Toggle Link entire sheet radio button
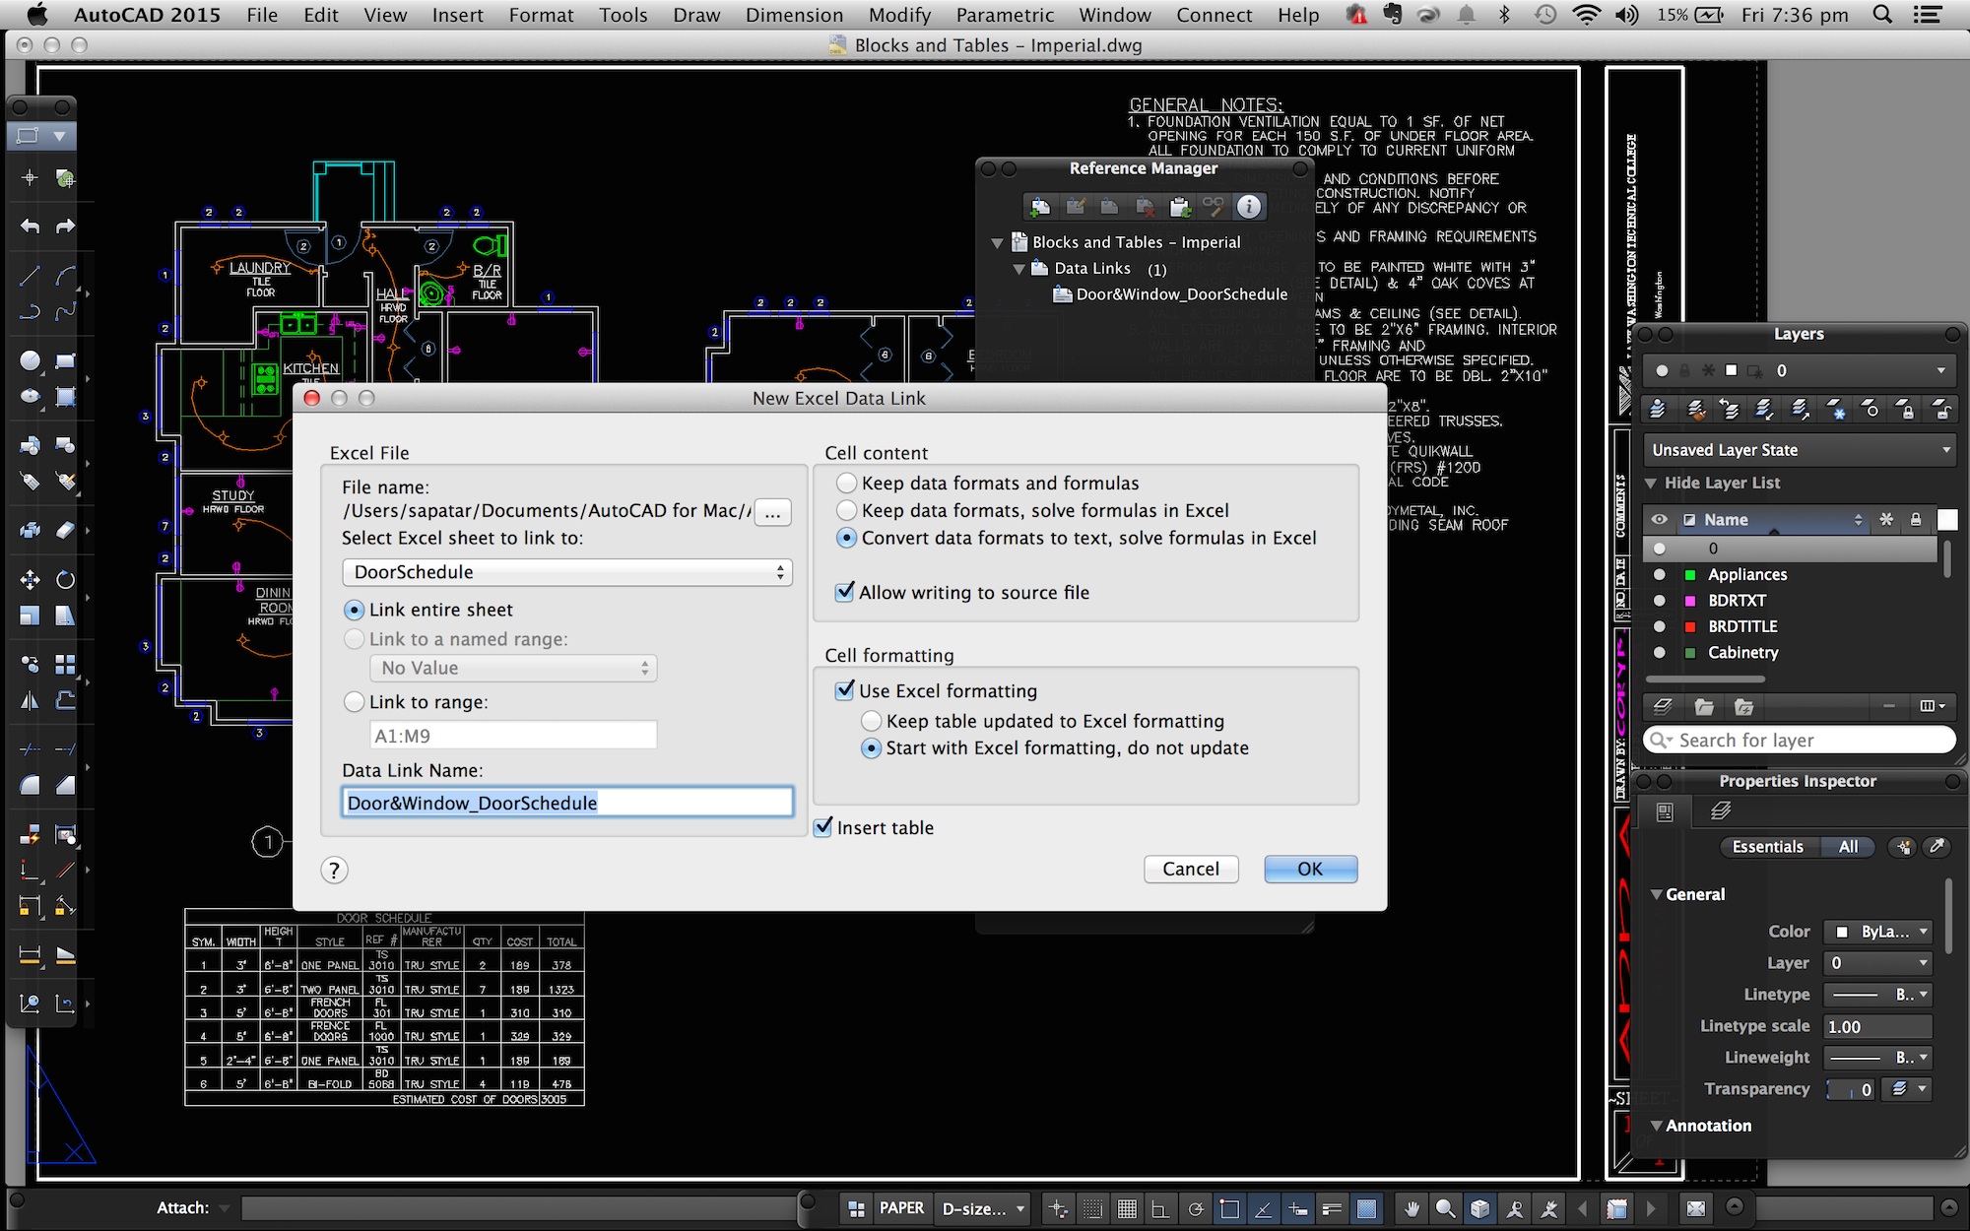The height and width of the screenshot is (1231, 1970). pos(354,609)
